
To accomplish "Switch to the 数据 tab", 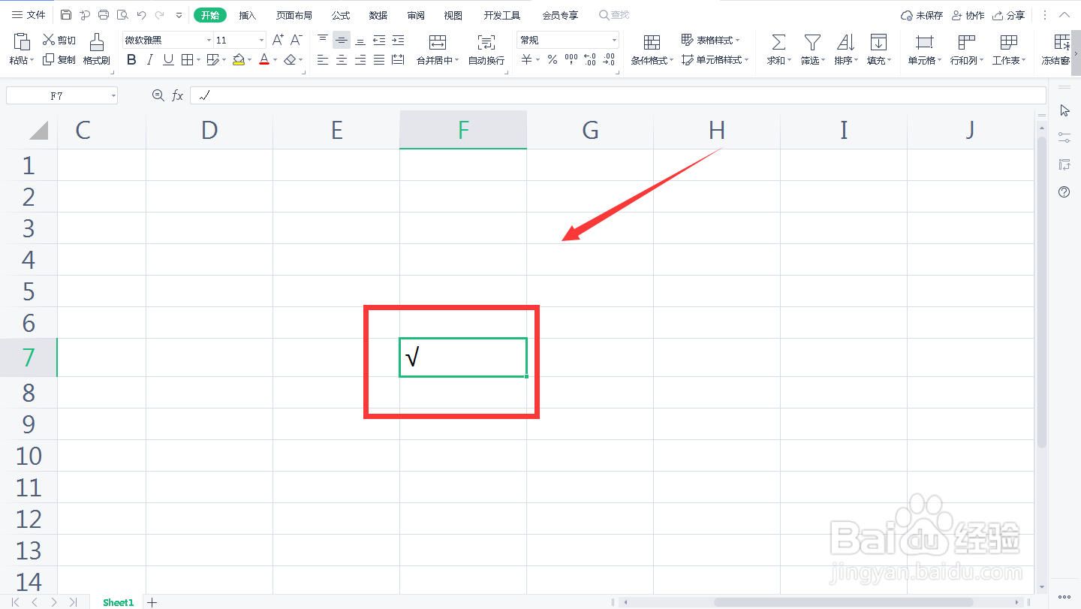I will (x=378, y=15).
